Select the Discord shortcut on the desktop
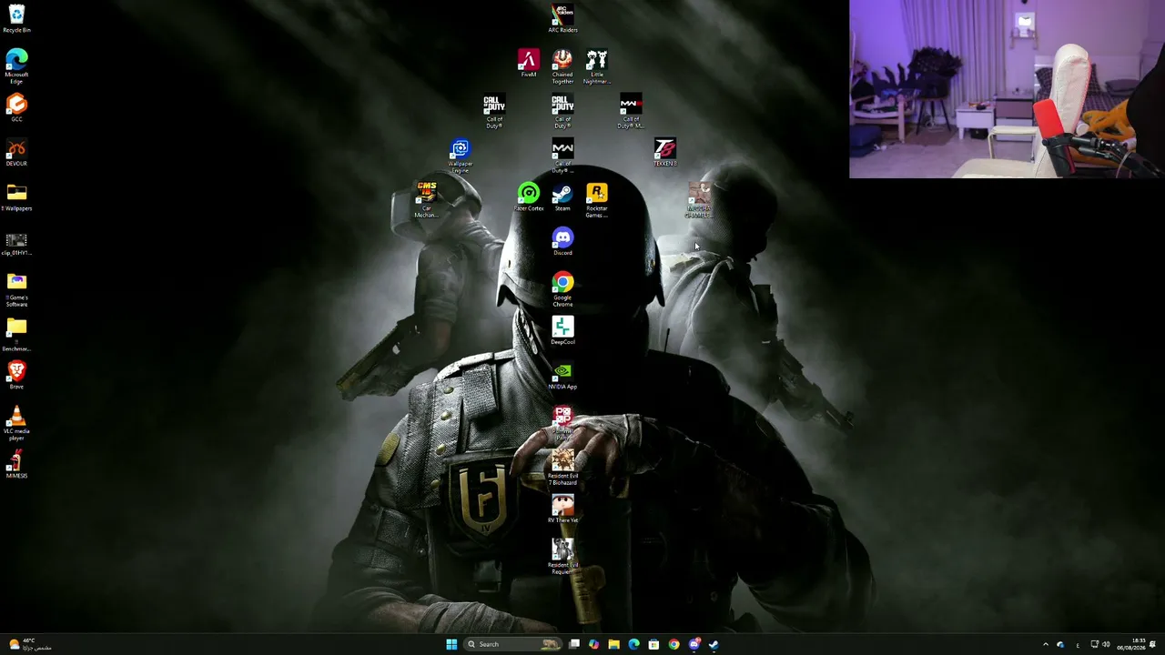Image resolution: width=1165 pixels, height=655 pixels. [562, 241]
